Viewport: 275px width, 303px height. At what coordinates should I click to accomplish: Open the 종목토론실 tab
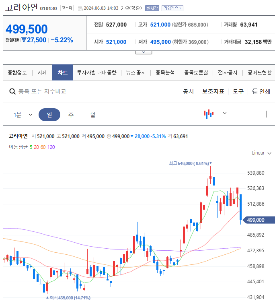coord(196,72)
